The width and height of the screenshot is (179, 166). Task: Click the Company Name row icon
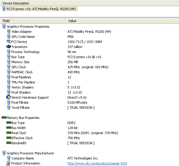(x=9, y=158)
